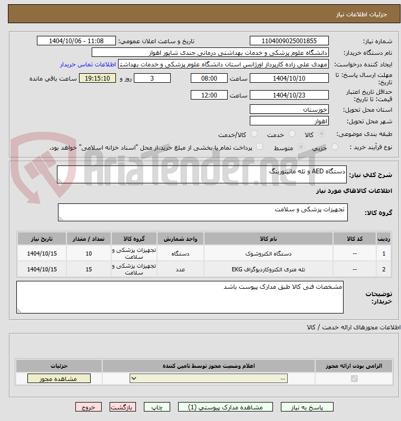Click the ردیف column header

tap(384, 239)
